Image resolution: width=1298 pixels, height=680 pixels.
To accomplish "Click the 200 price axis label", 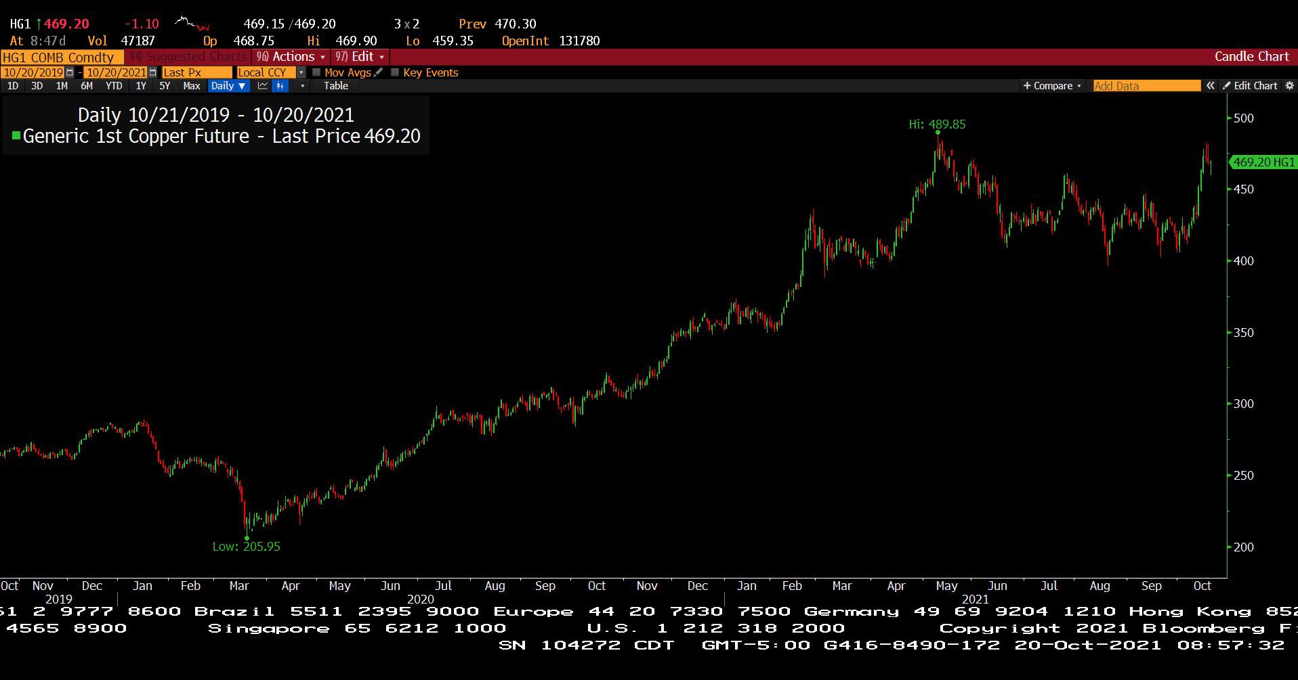I will pos(1244,547).
